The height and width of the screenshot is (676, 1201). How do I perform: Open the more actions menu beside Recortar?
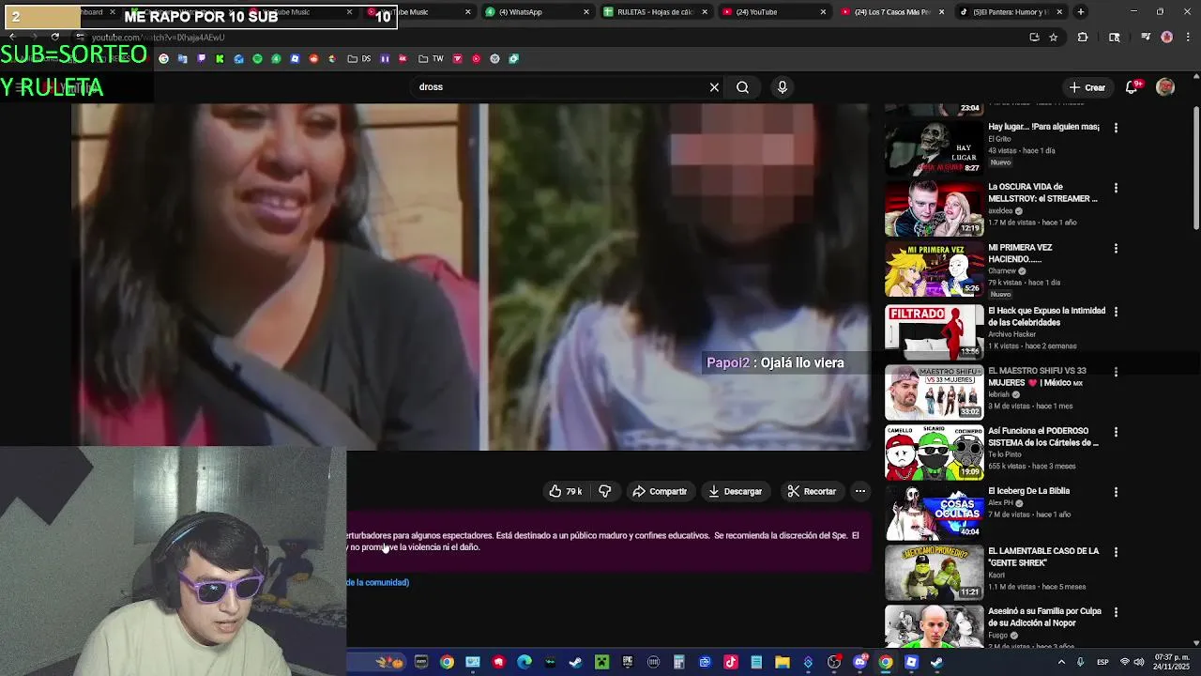860,491
